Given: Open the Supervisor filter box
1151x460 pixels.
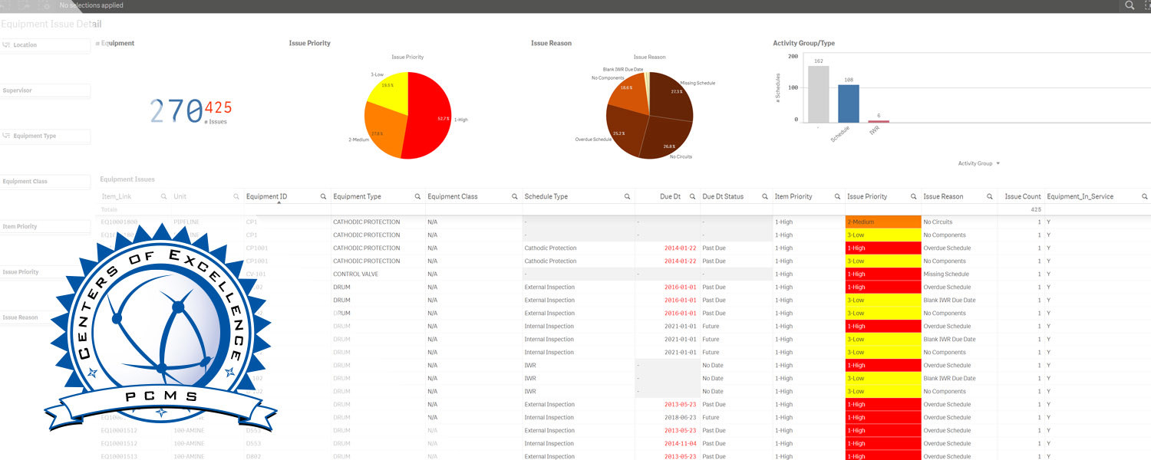Looking at the screenshot, I should coord(46,91).
